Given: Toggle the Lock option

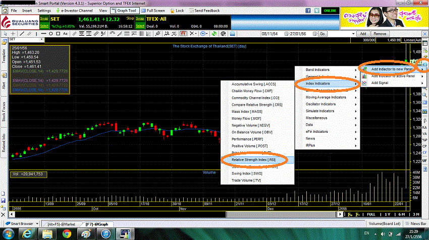Looking at the screenshot, I should 177,11.
